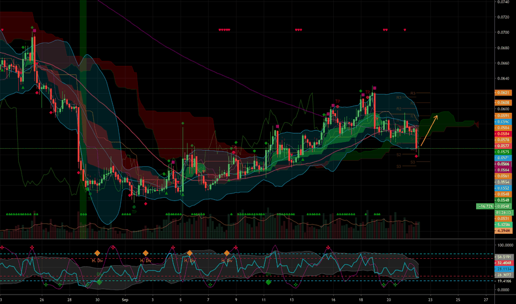Click the blue 0.0571 price label
Viewport: 516px width, 304px height.
(x=503, y=158)
